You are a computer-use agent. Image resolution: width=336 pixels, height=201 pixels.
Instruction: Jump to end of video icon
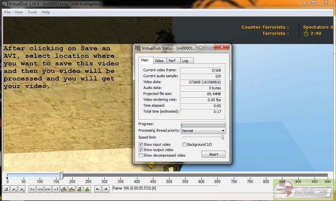tap(56, 189)
